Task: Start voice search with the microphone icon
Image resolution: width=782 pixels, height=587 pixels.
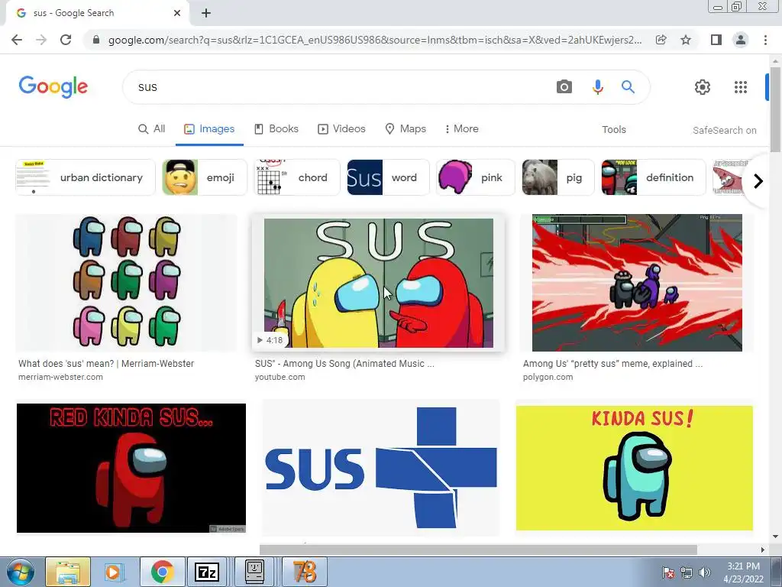Action: pyautogui.click(x=597, y=87)
